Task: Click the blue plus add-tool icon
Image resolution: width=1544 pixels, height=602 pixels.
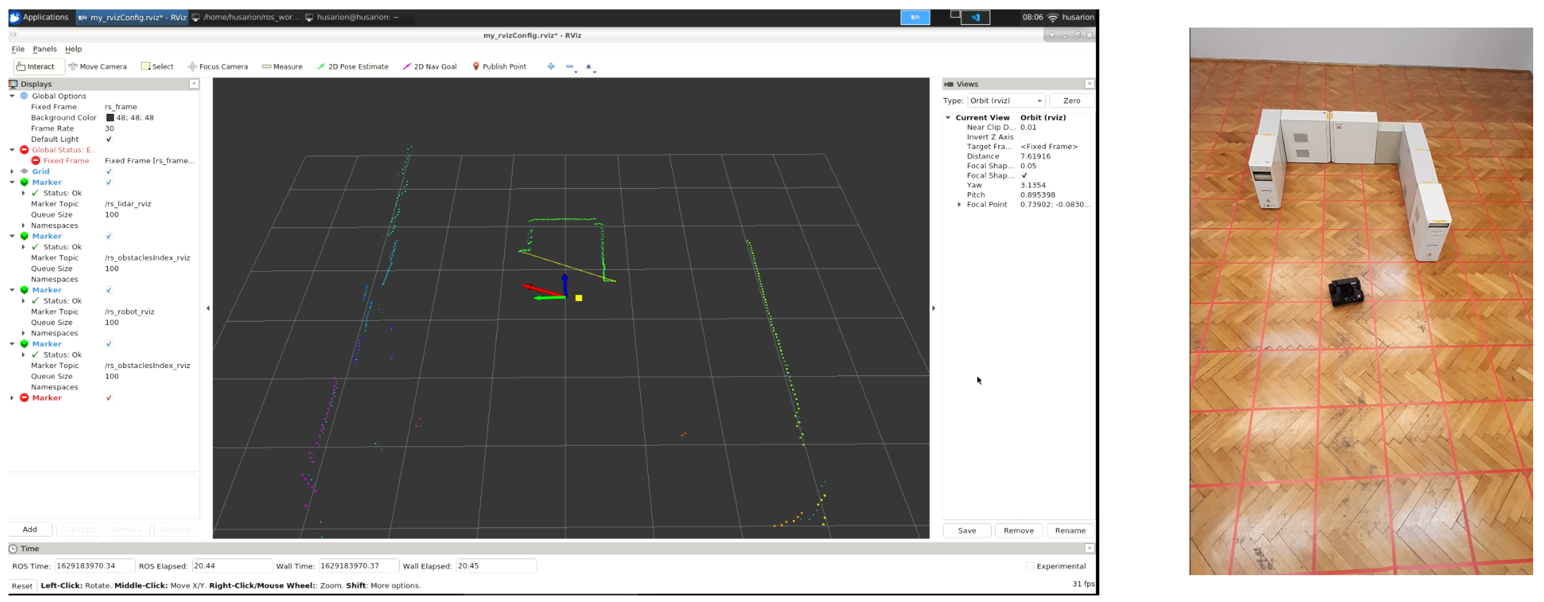Action: point(551,66)
